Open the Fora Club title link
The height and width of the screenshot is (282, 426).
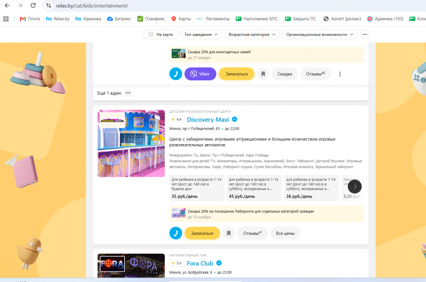click(200, 263)
